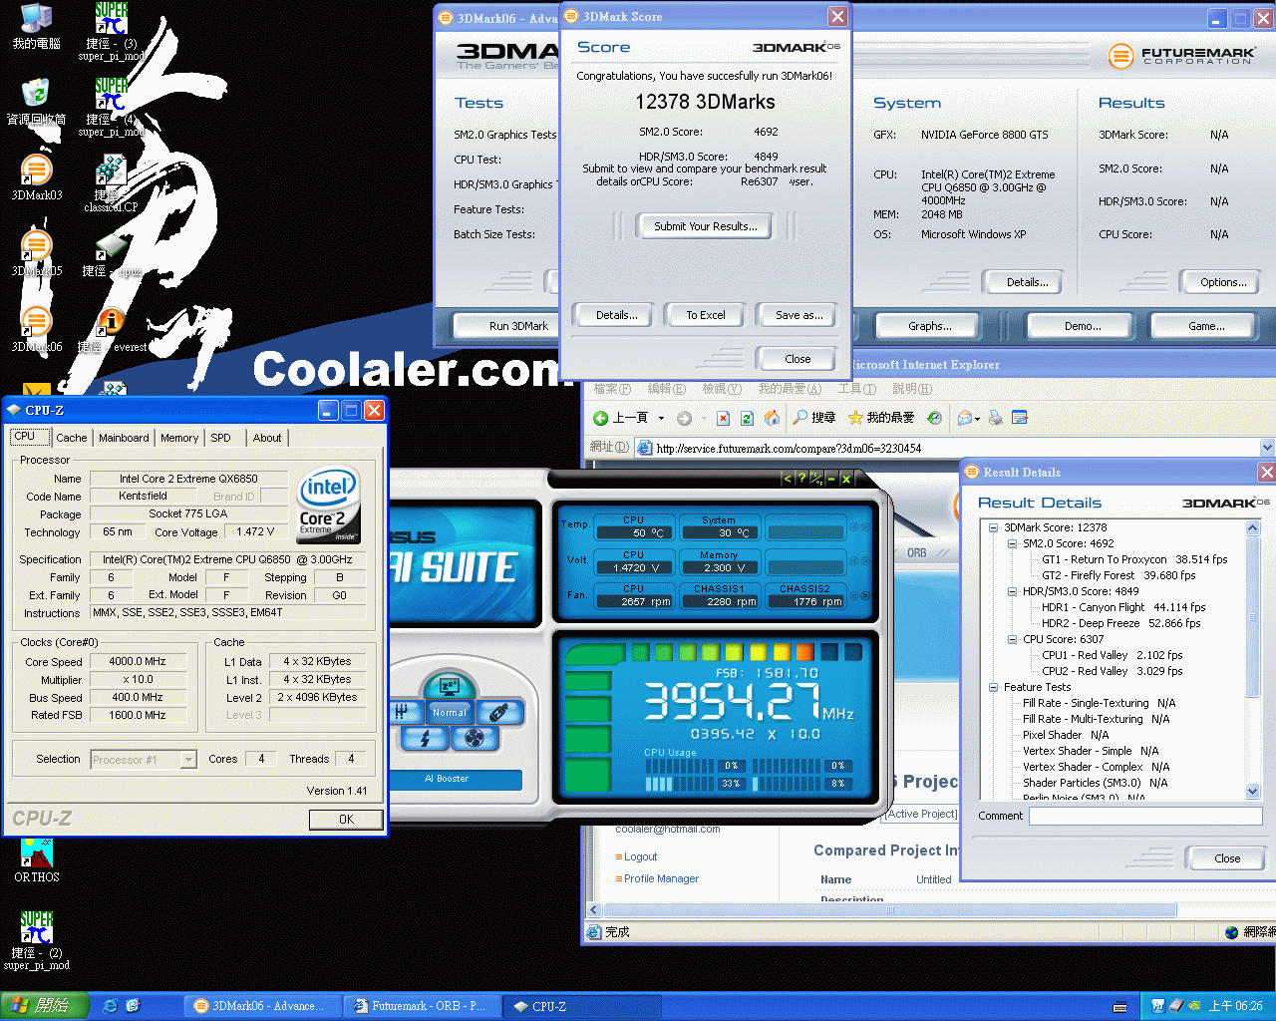Click the Internet Explorer Back button
Screen dimensions: 1276x1021
click(x=621, y=418)
